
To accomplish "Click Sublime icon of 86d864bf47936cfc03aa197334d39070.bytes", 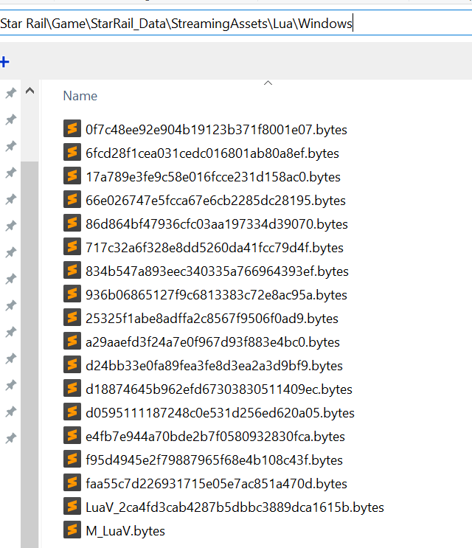I will 72,223.
